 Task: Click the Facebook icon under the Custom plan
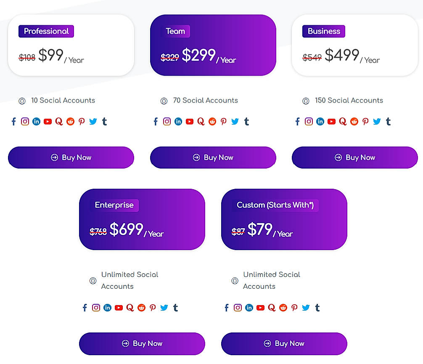[x=226, y=308]
